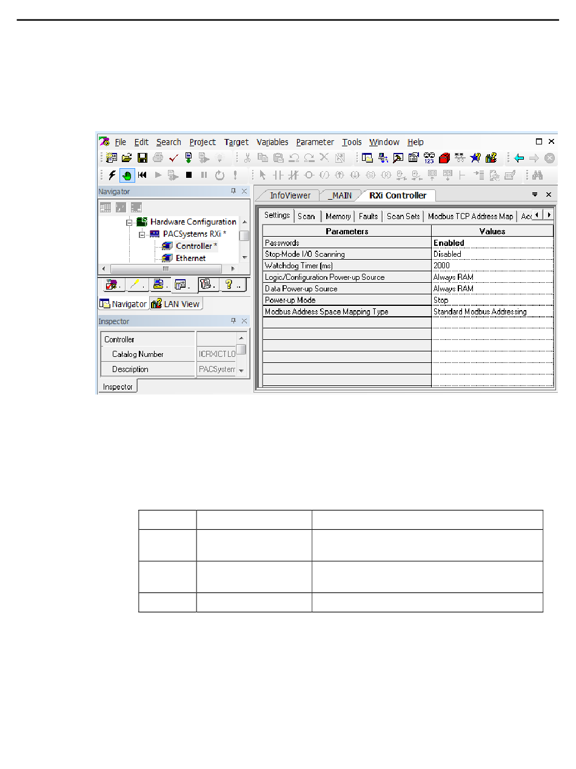The height and width of the screenshot is (769, 576).
Task: Open the Help menu
Action: (415, 142)
